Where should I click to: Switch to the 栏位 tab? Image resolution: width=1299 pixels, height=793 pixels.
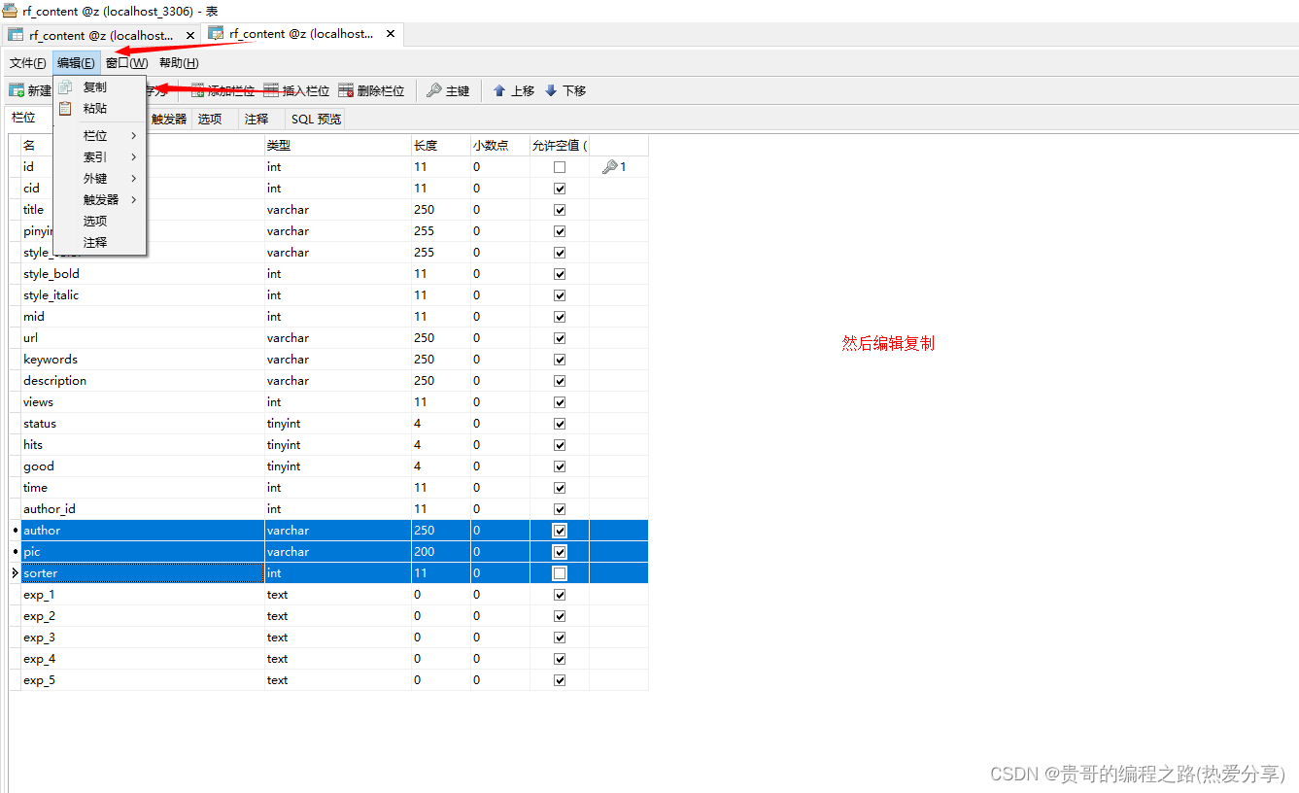pyautogui.click(x=23, y=119)
